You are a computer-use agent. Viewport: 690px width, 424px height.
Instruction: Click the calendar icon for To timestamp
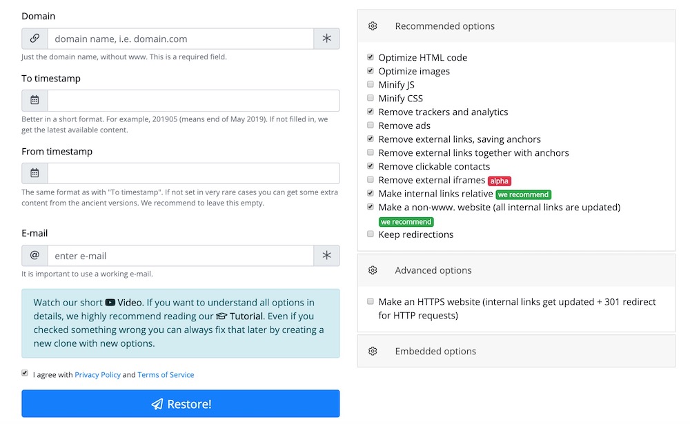click(x=34, y=100)
